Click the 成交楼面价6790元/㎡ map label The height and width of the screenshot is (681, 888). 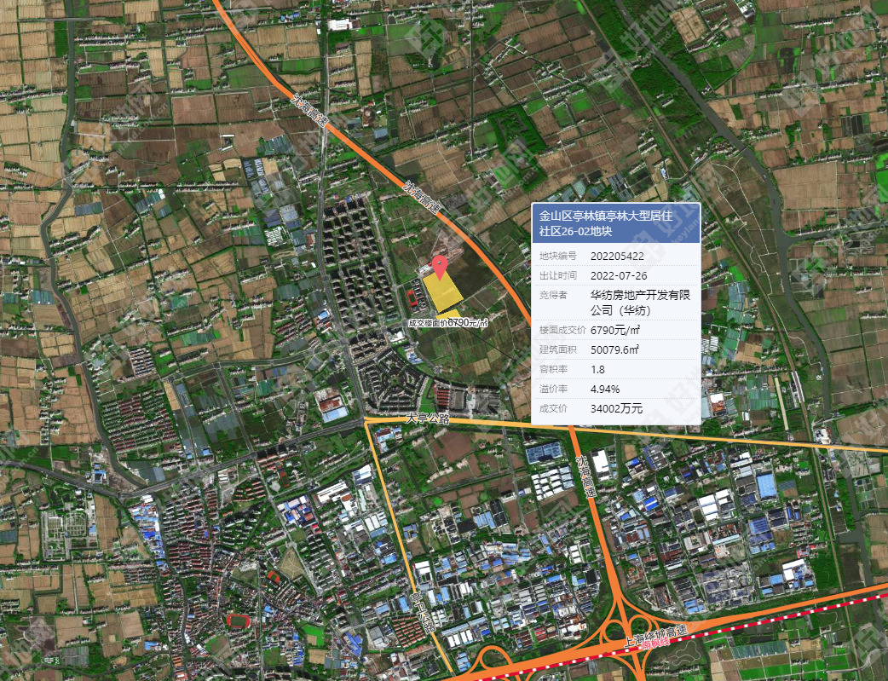448,323
